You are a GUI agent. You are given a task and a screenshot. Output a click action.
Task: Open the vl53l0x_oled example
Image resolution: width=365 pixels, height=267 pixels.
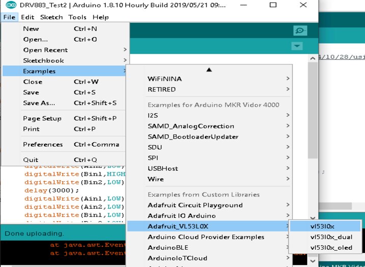pyautogui.click(x=330, y=248)
